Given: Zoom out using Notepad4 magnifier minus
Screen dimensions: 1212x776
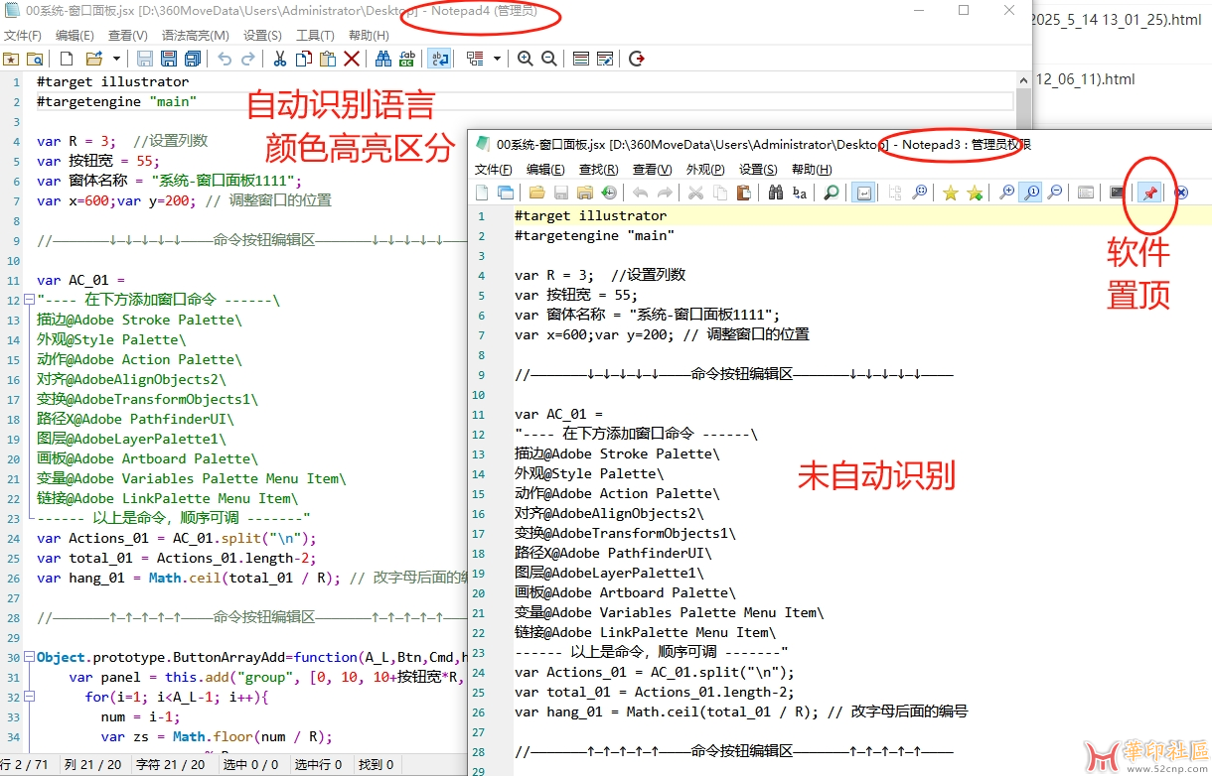Looking at the screenshot, I should 548,59.
